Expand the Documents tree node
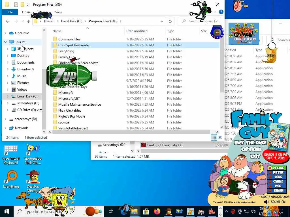290x217 pixels. [x=8, y=62]
